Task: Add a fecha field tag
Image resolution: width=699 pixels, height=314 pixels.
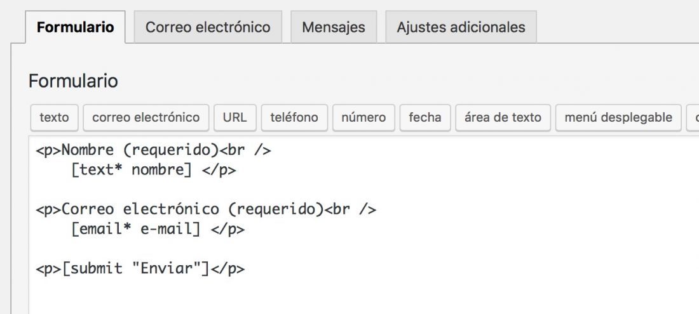Action: [425, 118]
